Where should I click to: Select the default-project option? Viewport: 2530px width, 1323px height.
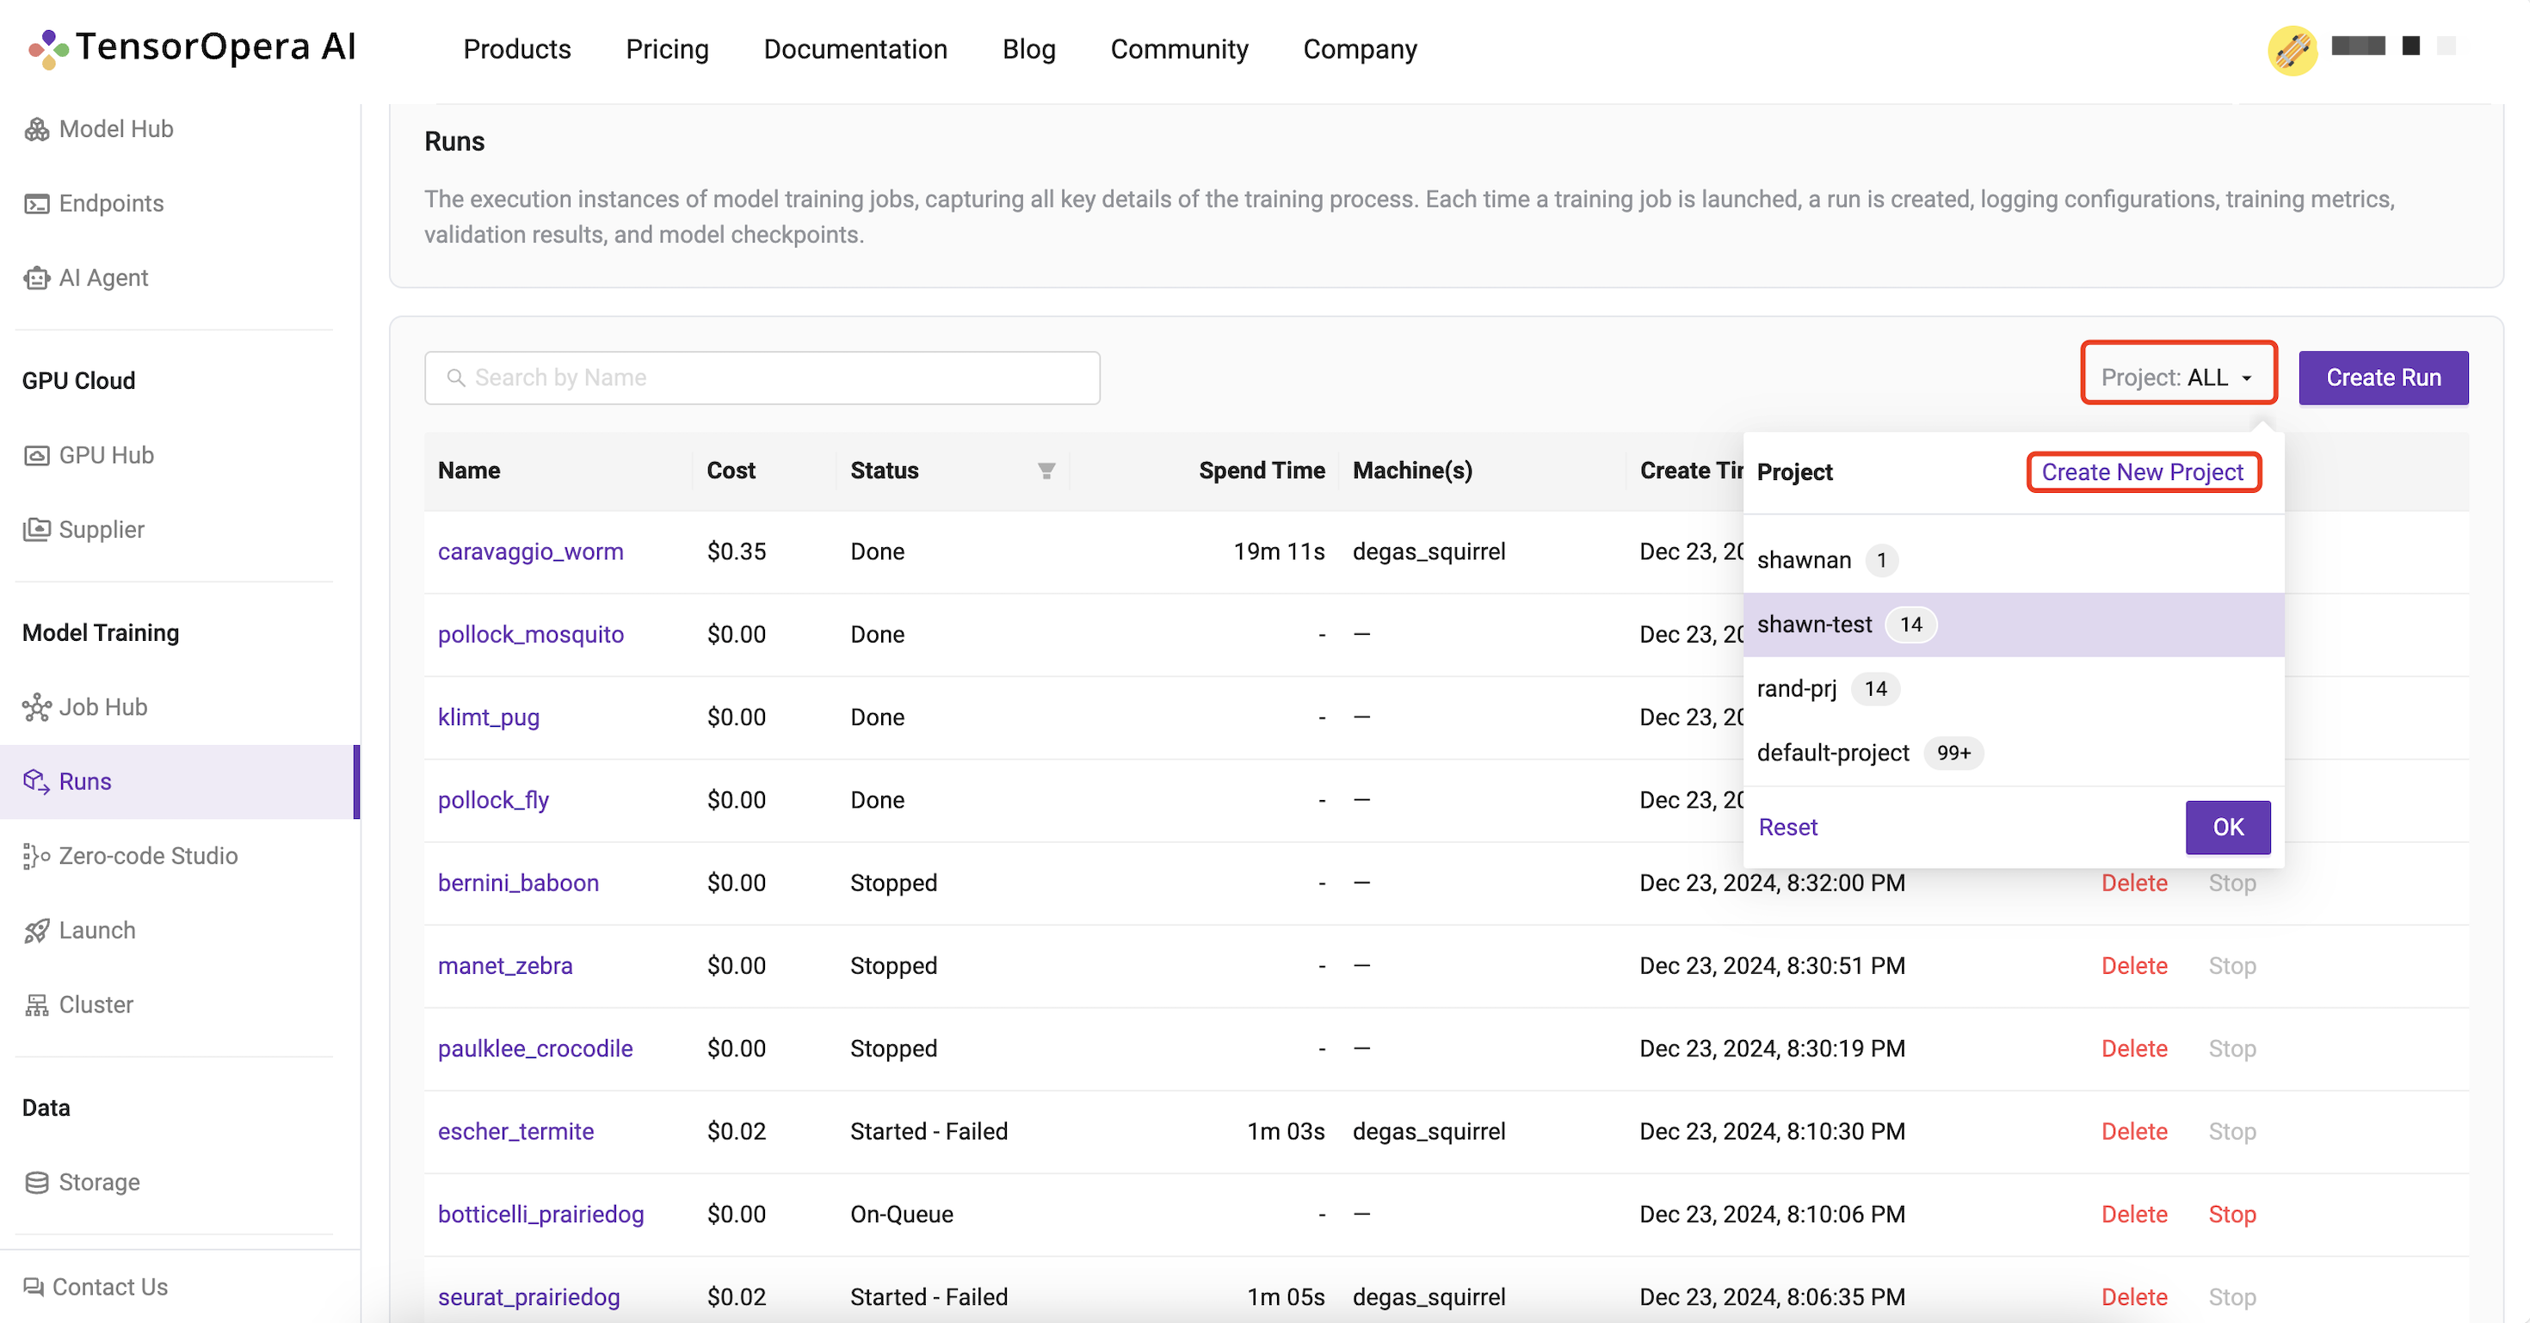pyautogui.click(x=2013, y=753)
